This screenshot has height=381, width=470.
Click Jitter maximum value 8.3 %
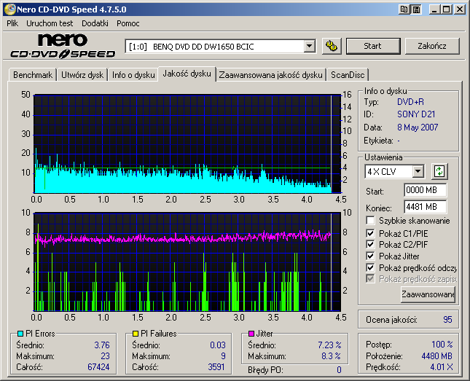pyautogui.click(x=332, y=356)
